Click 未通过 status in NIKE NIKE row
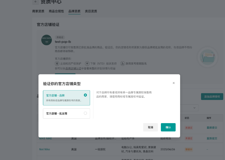The image size is (225, 160). pyautogui.click(x=189, y=138)
